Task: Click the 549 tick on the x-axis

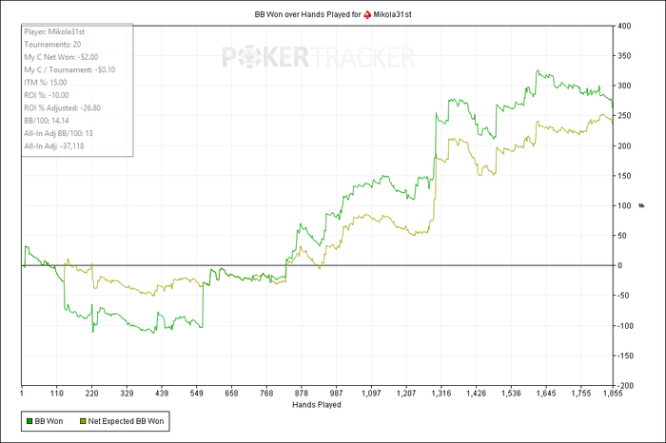Action: coord(197,394)
